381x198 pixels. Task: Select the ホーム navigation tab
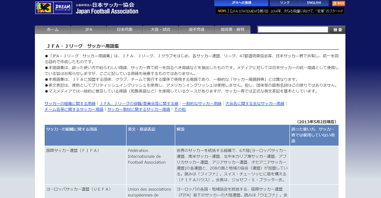tap(53, 29)
